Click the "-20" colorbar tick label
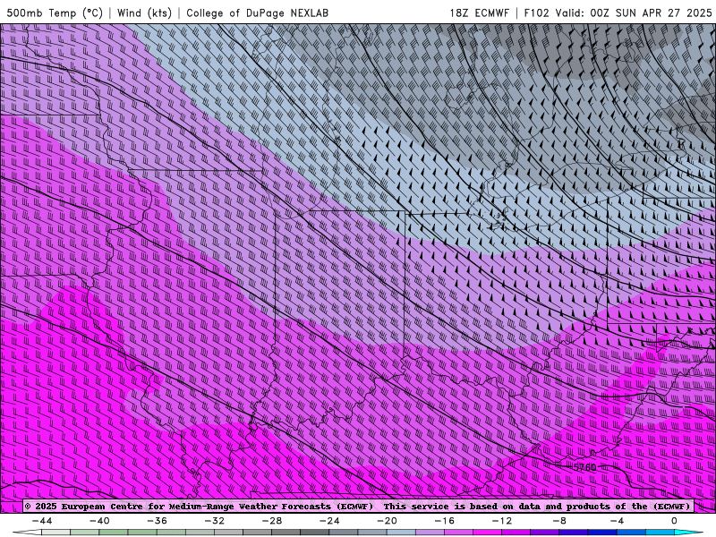 coord(387,521)
